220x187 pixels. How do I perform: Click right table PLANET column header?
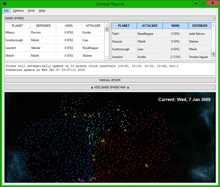(x=124, y=26)
